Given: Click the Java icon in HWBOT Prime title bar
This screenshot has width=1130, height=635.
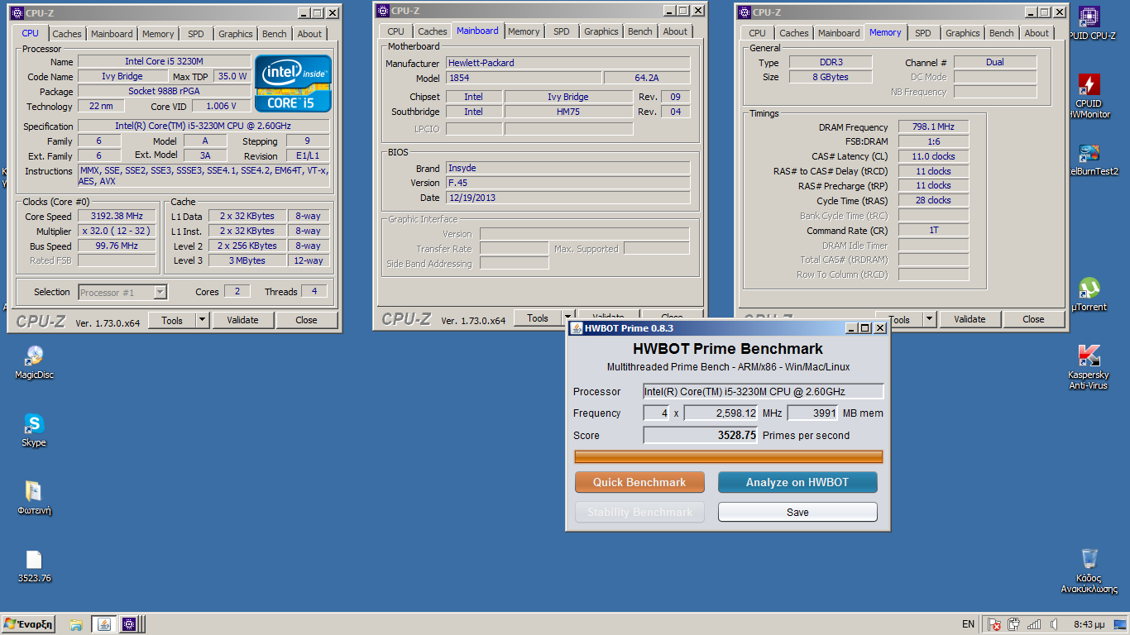Looking at the screenshot, I should [x=576, y=328].
